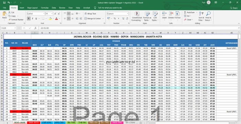Click the Format Painter brush icon
Image resolution: width=241 pixels, height=124 pixels.
(x=10, y=20)
